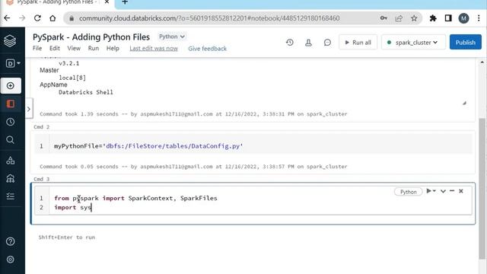487x274 pixels.
Task: Open the File menu
Action: coord(37,49)
